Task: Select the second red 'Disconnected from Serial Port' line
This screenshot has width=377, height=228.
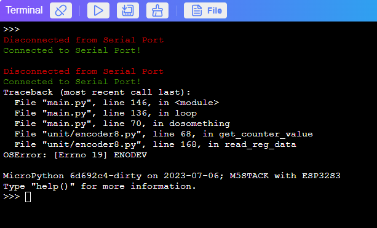Action: click(84, 71)
